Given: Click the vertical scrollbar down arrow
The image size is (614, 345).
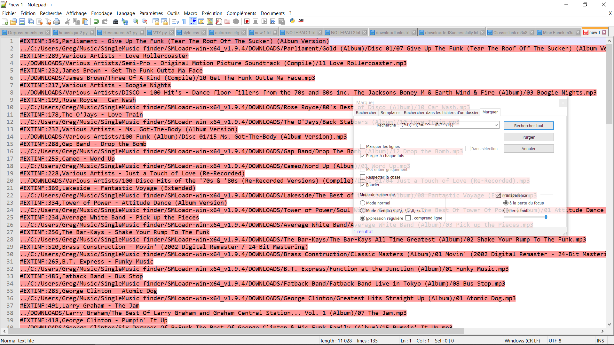Looking at the screenshot, I should click(609, 324).
